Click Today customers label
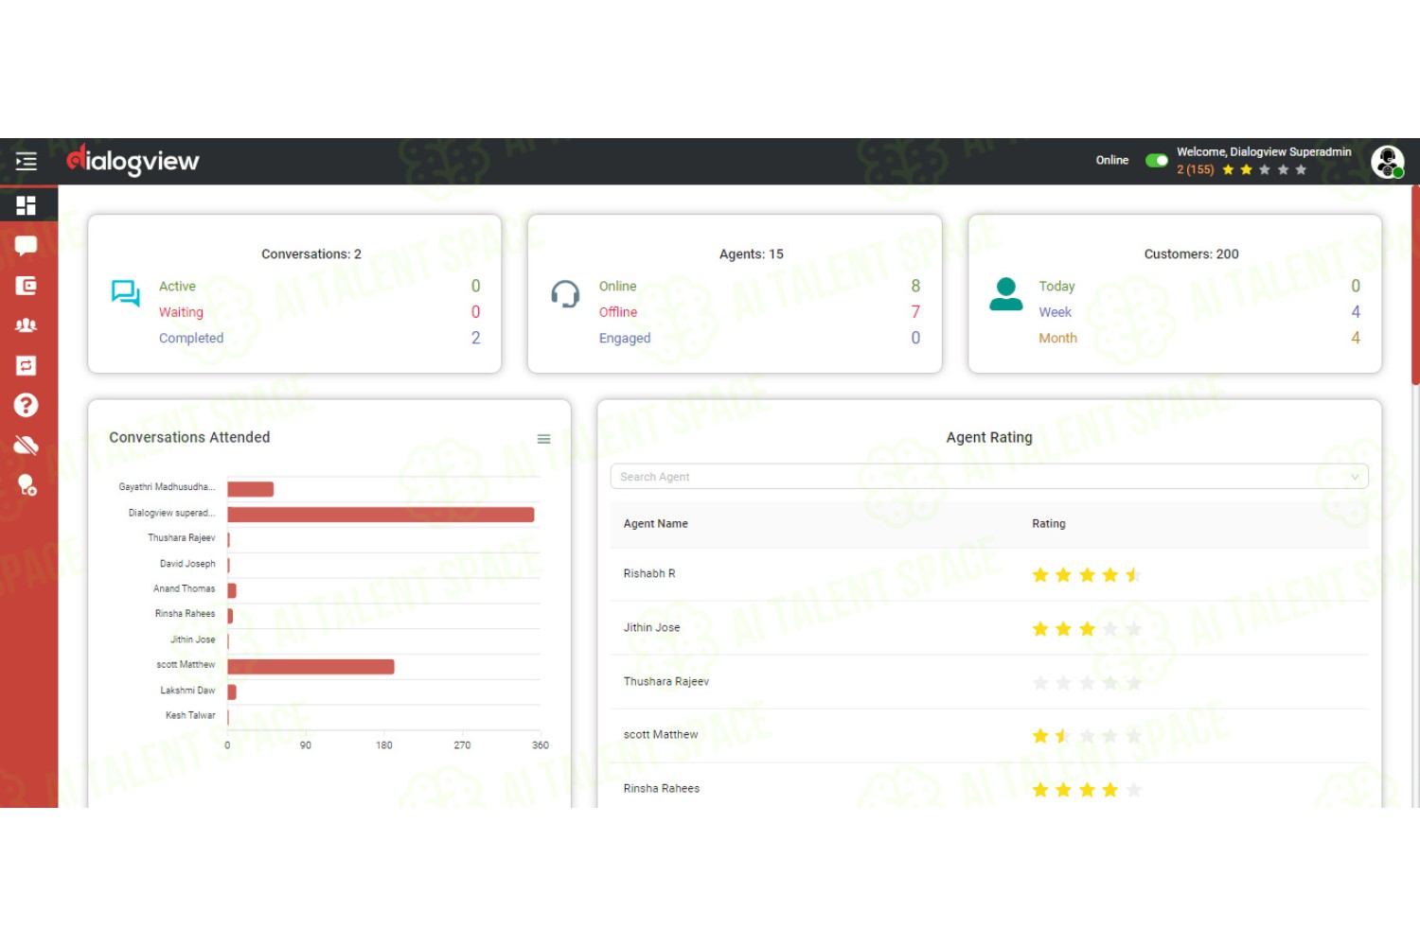 click(1056, 287)
